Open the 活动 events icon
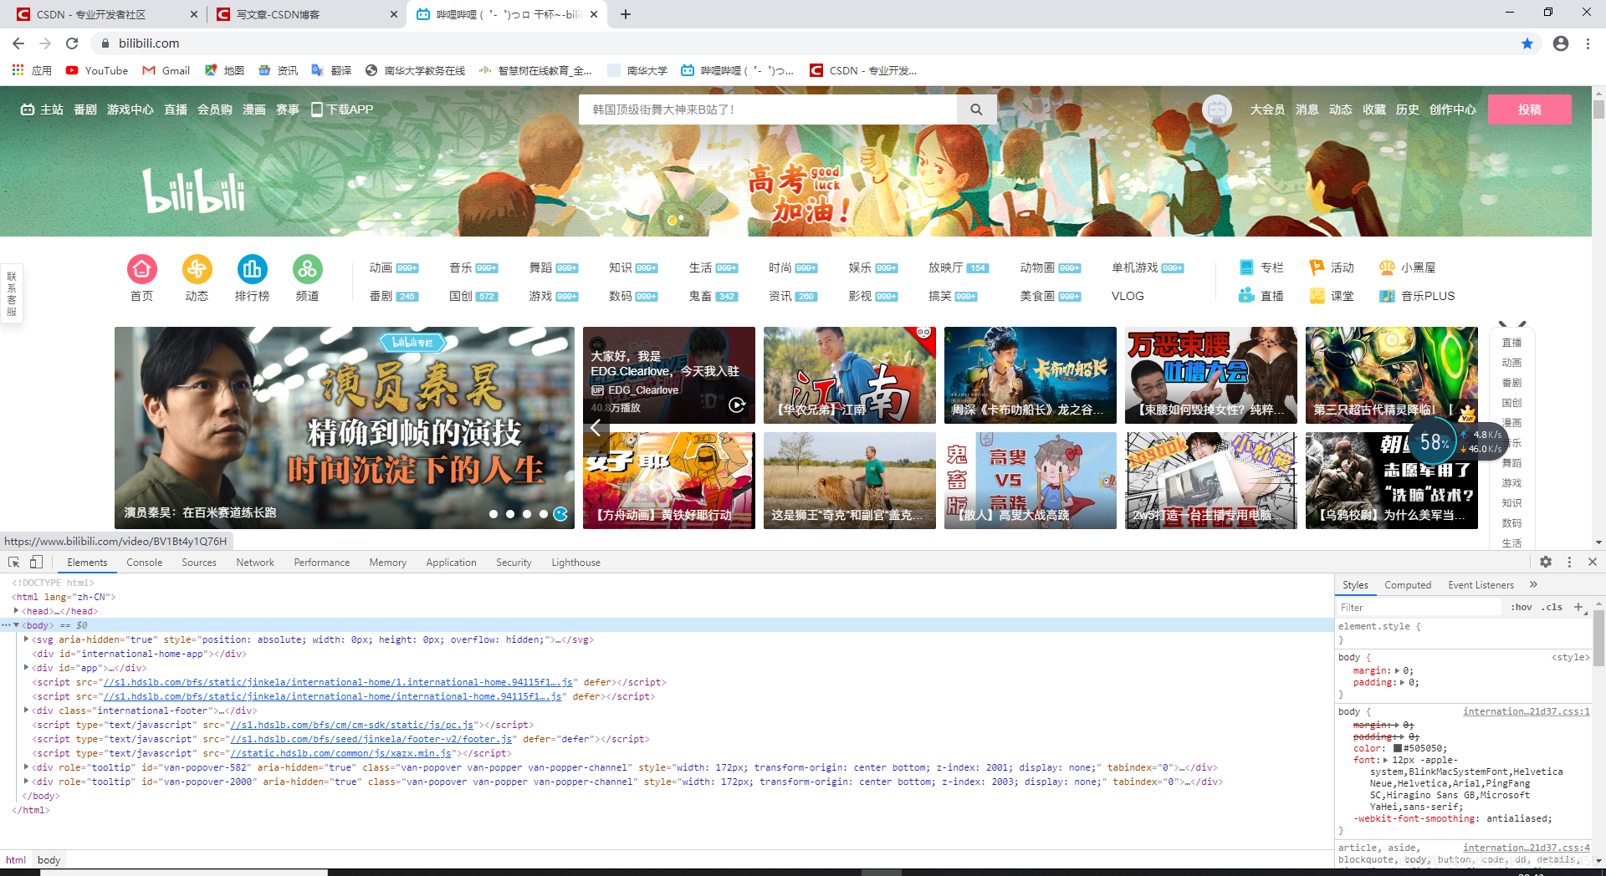Viewport: 1606px width, 876px height. pyautogui.click(x=1317, y=267)
